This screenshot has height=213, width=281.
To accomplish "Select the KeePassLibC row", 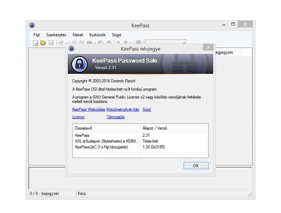I will pos(140,147).
